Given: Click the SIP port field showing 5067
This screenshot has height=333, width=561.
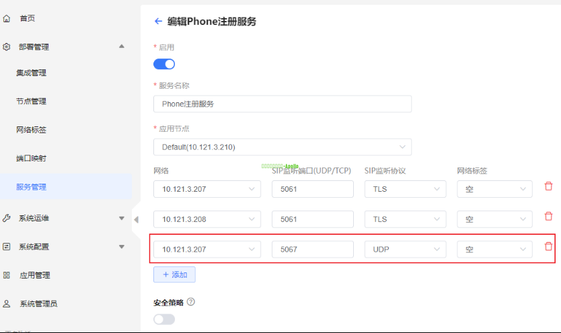Looking at the screenshot, I should click(x=312, y=250).
